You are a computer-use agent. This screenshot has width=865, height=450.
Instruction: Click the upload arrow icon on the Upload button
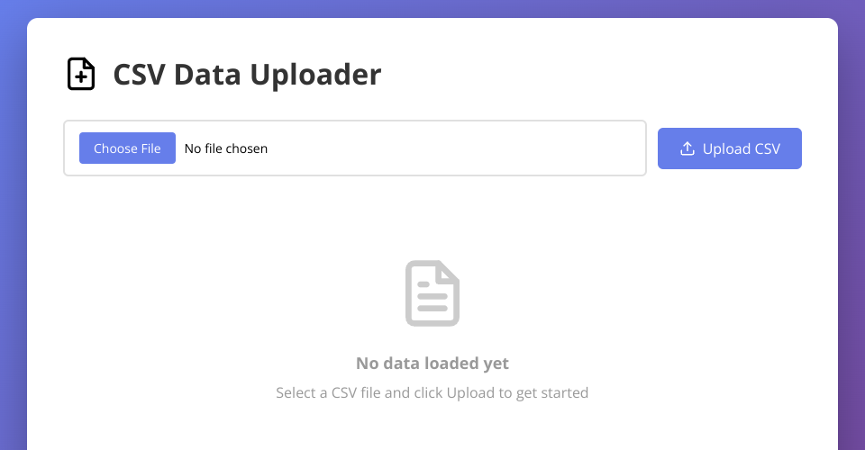[x=687, y=148]
